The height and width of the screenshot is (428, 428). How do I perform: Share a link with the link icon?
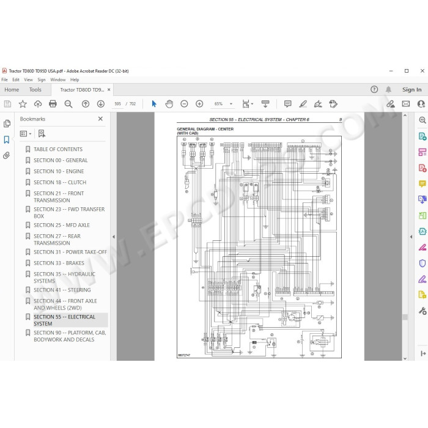pos(390,104)
